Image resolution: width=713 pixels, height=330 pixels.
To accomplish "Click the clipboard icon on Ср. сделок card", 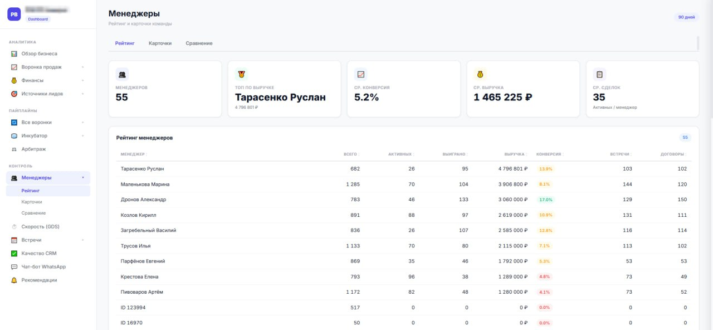I will click(x=599, y=74).
